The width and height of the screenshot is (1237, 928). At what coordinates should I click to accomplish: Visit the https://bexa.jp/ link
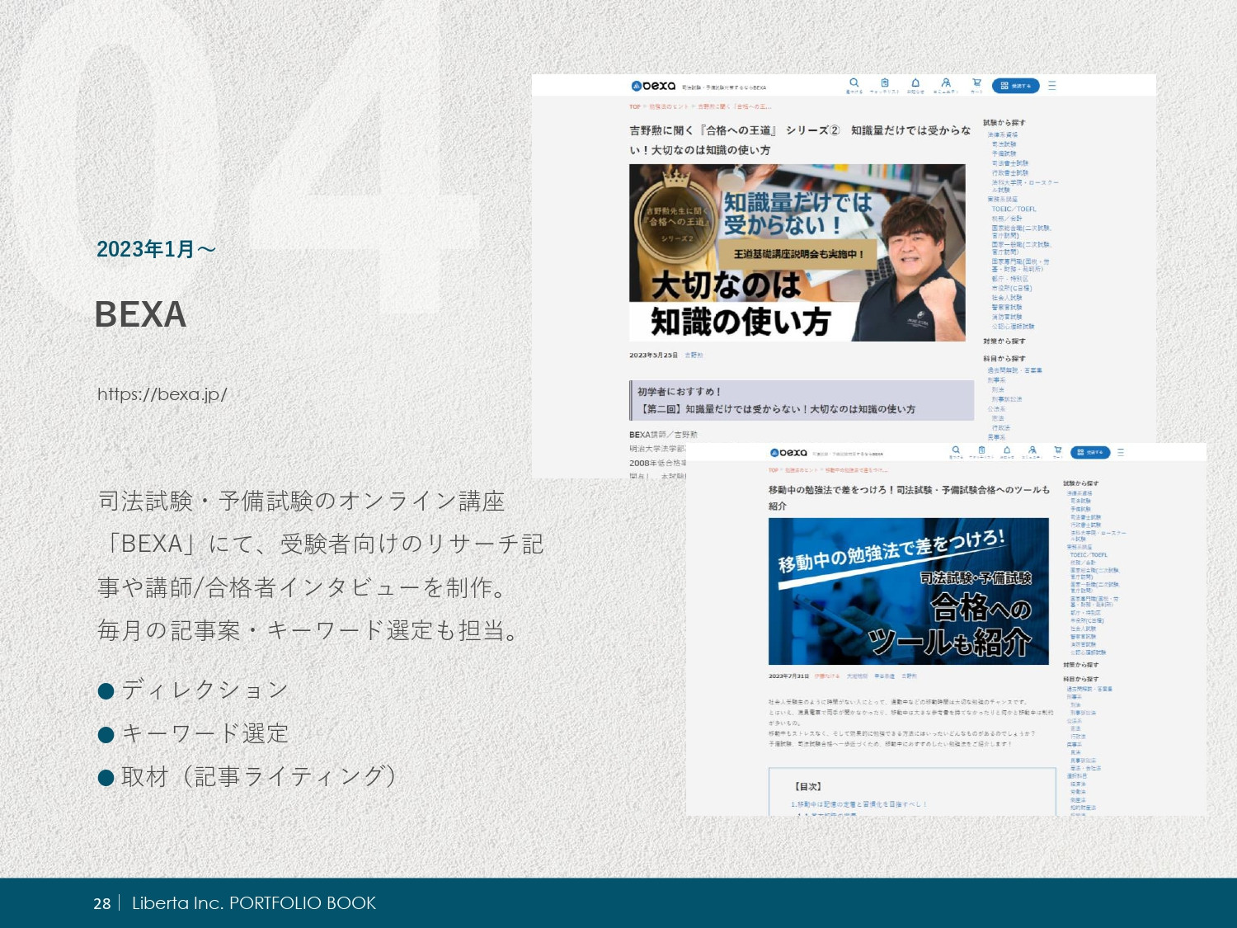click(162, 395)
